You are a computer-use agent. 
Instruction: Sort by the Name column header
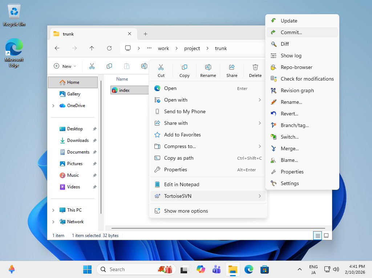122,79
